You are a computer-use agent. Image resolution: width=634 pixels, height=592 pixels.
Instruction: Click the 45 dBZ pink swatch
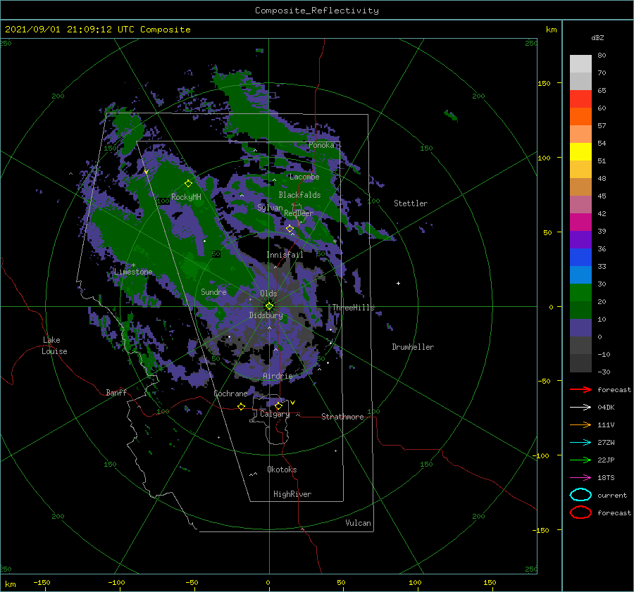(x=580, y=205)
